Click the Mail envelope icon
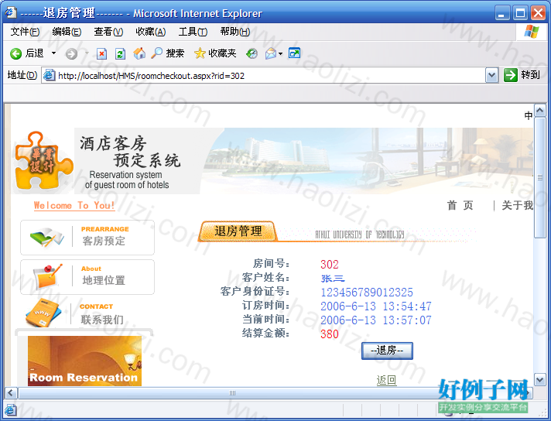Screen dimensions: 551x421 tap(271, 53)
